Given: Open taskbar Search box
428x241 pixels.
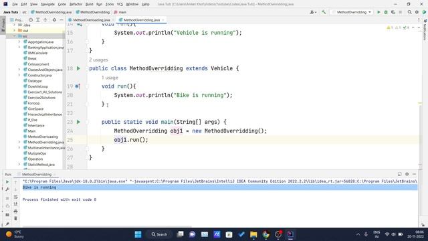Looking at the screenshot, I should 159,234.
